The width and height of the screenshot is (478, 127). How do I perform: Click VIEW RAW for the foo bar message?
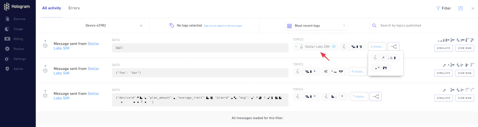[x=464, y=73]
